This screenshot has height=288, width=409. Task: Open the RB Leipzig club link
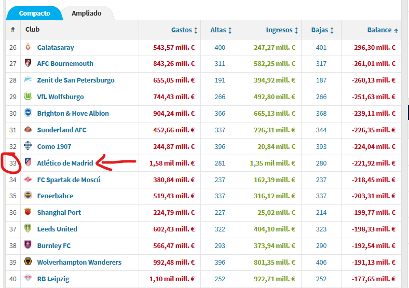[x=53, y=279]
